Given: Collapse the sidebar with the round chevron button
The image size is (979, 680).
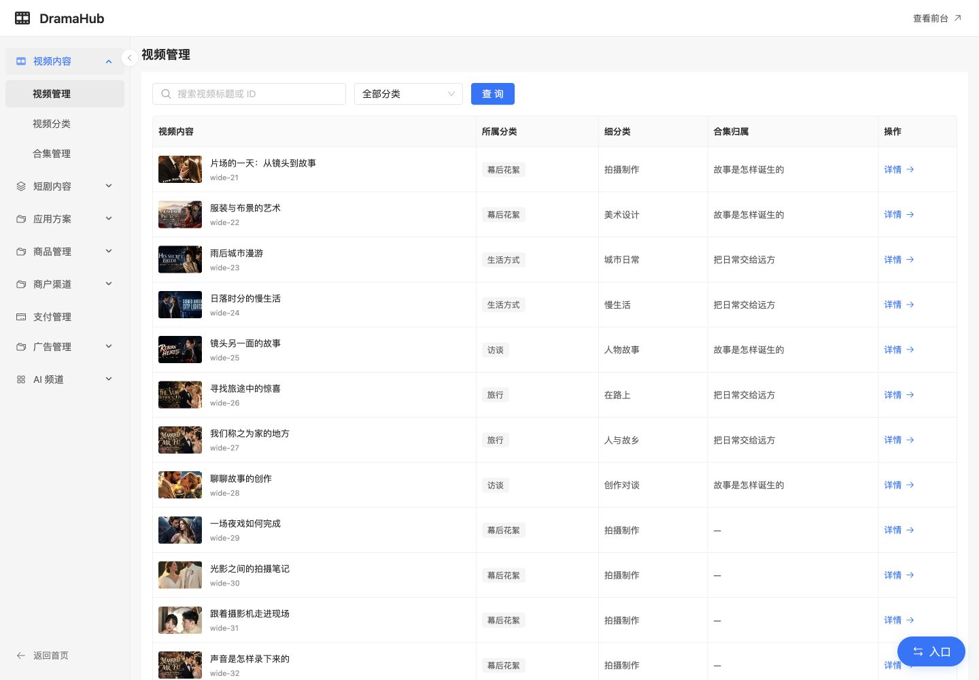Looking at the screenshot, I should click(129, 58).
